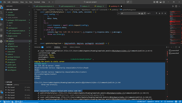
Task: Open the Selection menu
Action: [x=15, y=2]
